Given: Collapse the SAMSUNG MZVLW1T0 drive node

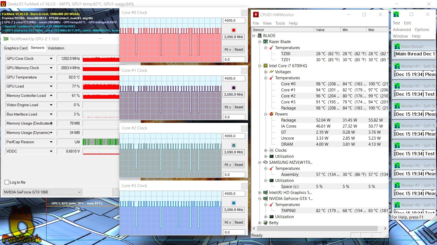Looking at the screenshot, I should click(260, 162).
